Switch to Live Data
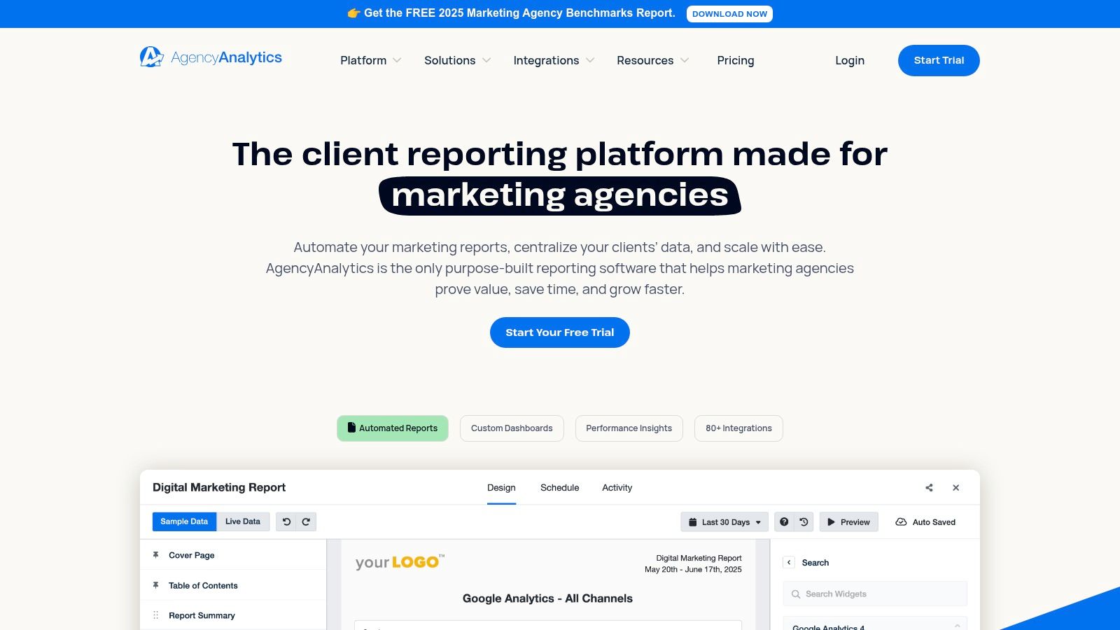 point(243,521)
